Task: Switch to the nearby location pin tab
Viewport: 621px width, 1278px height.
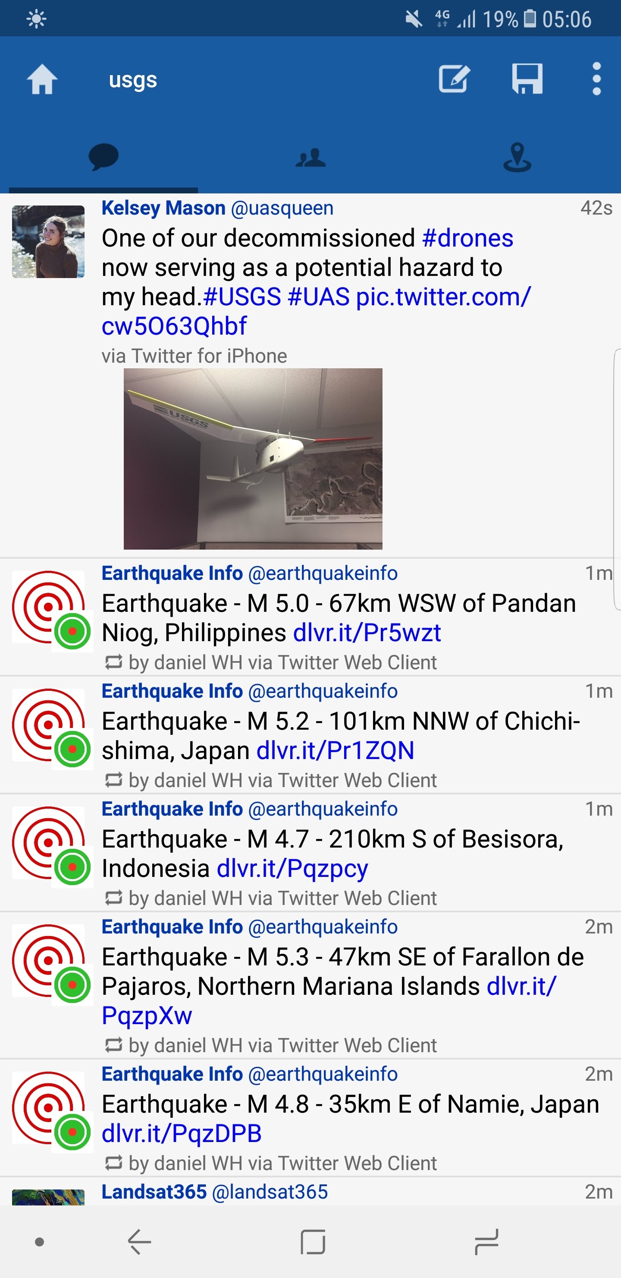Action: pos(517,158)
